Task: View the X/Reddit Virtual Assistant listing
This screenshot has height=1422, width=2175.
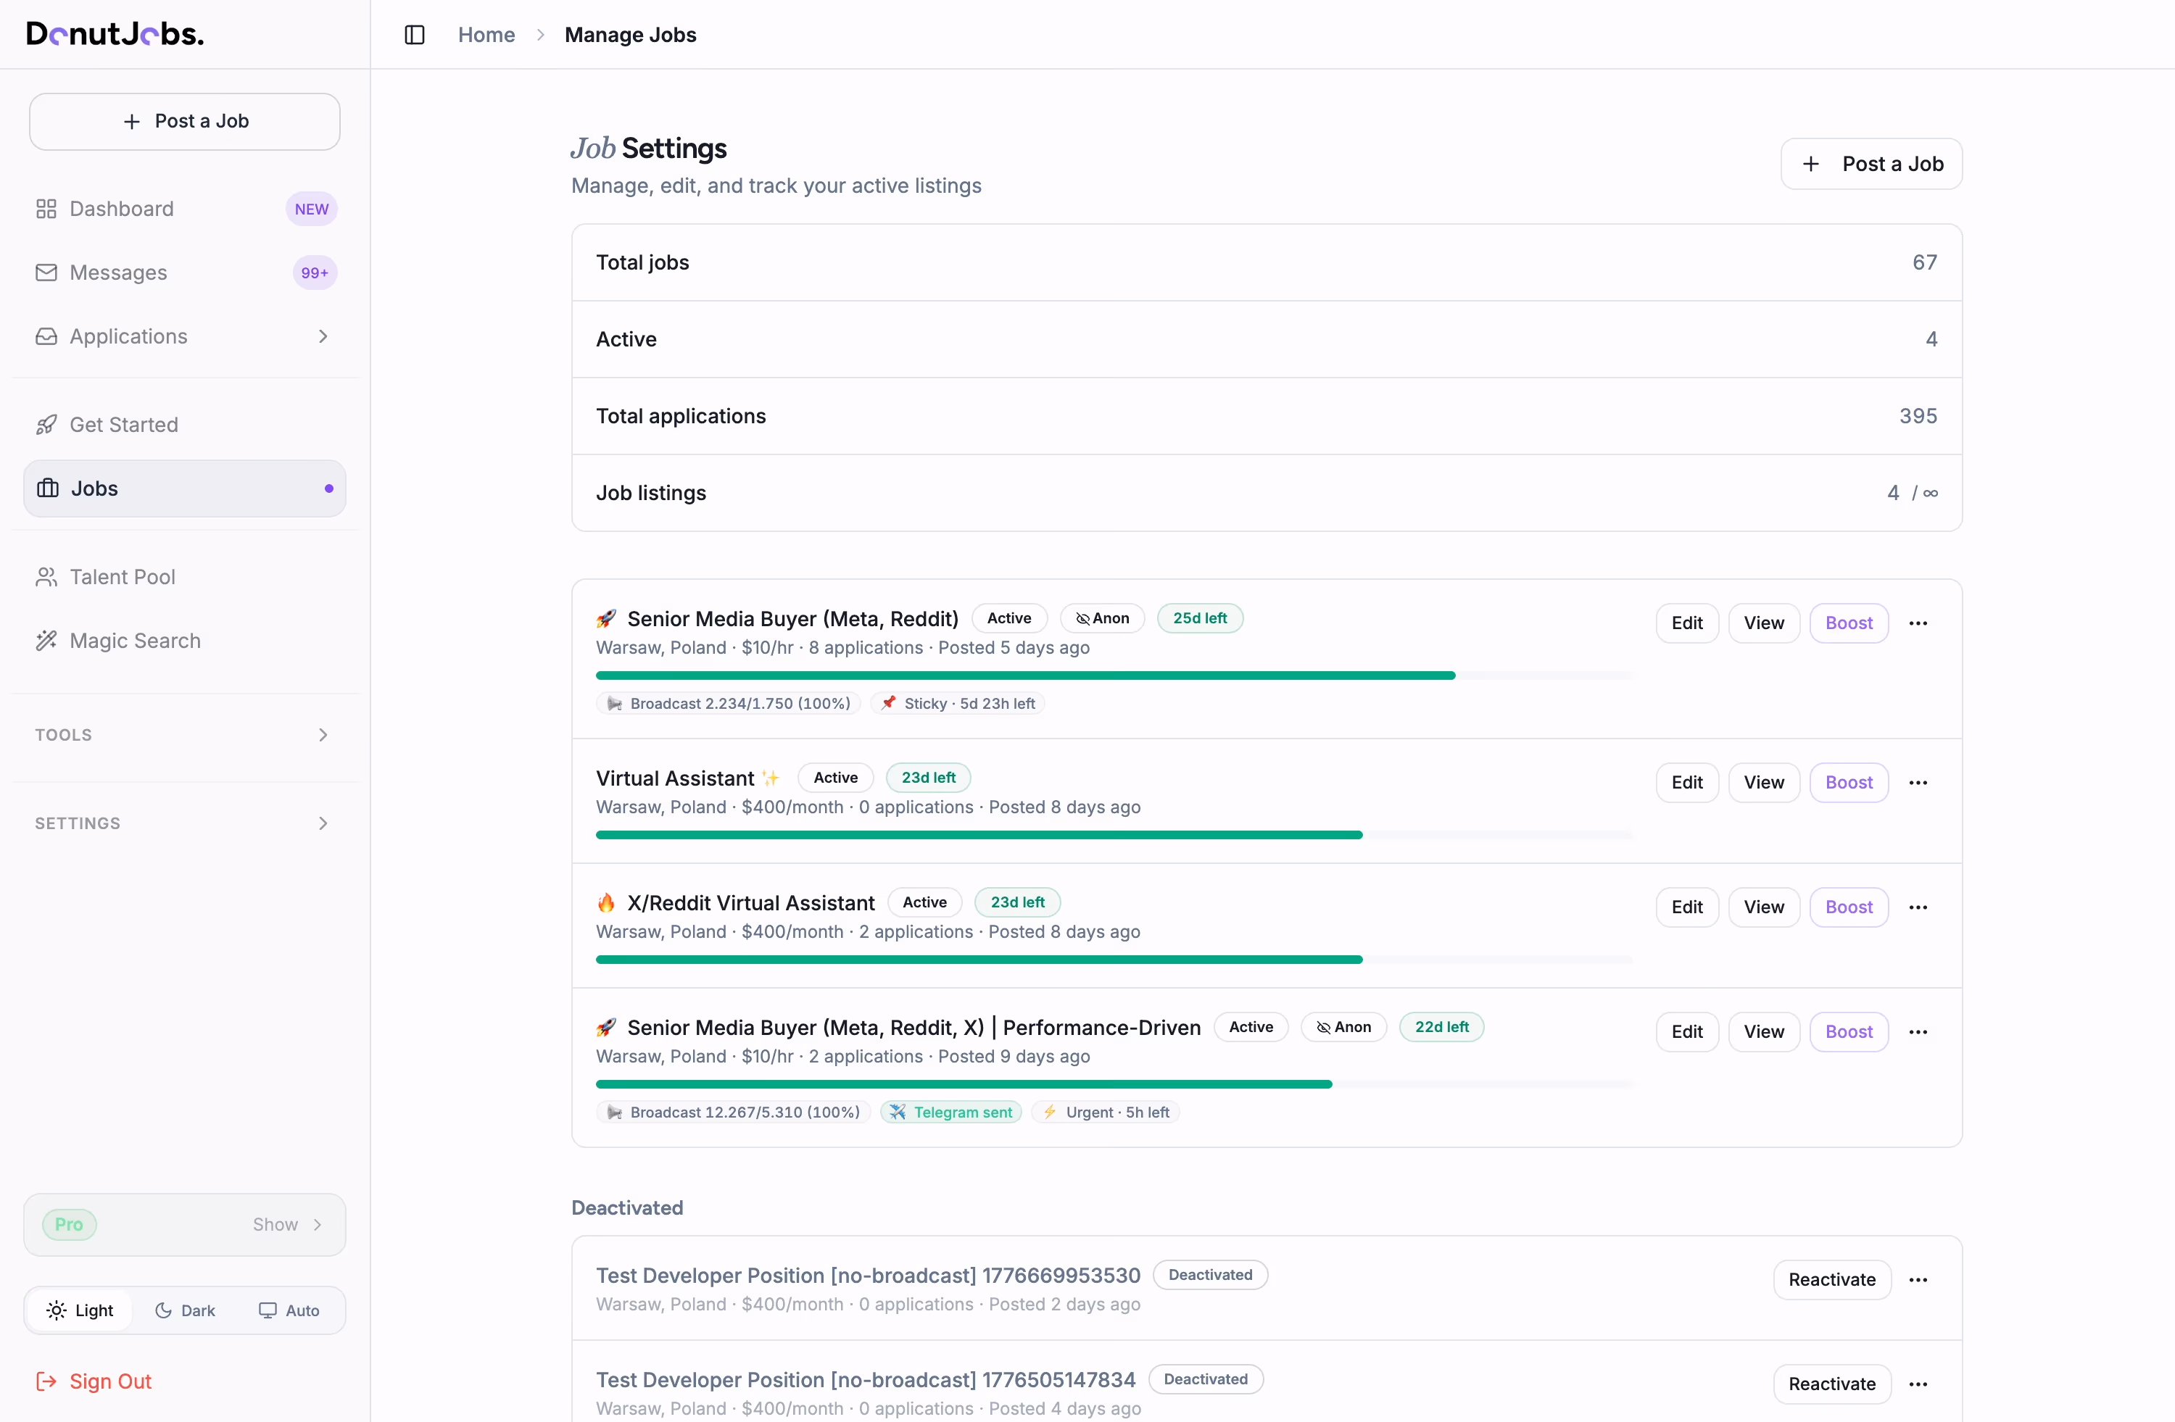Action: point(1763,907)
